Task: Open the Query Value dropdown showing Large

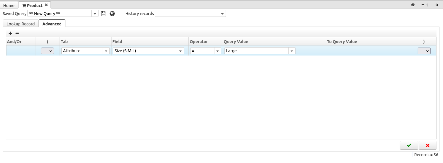Action: [292, 51]
